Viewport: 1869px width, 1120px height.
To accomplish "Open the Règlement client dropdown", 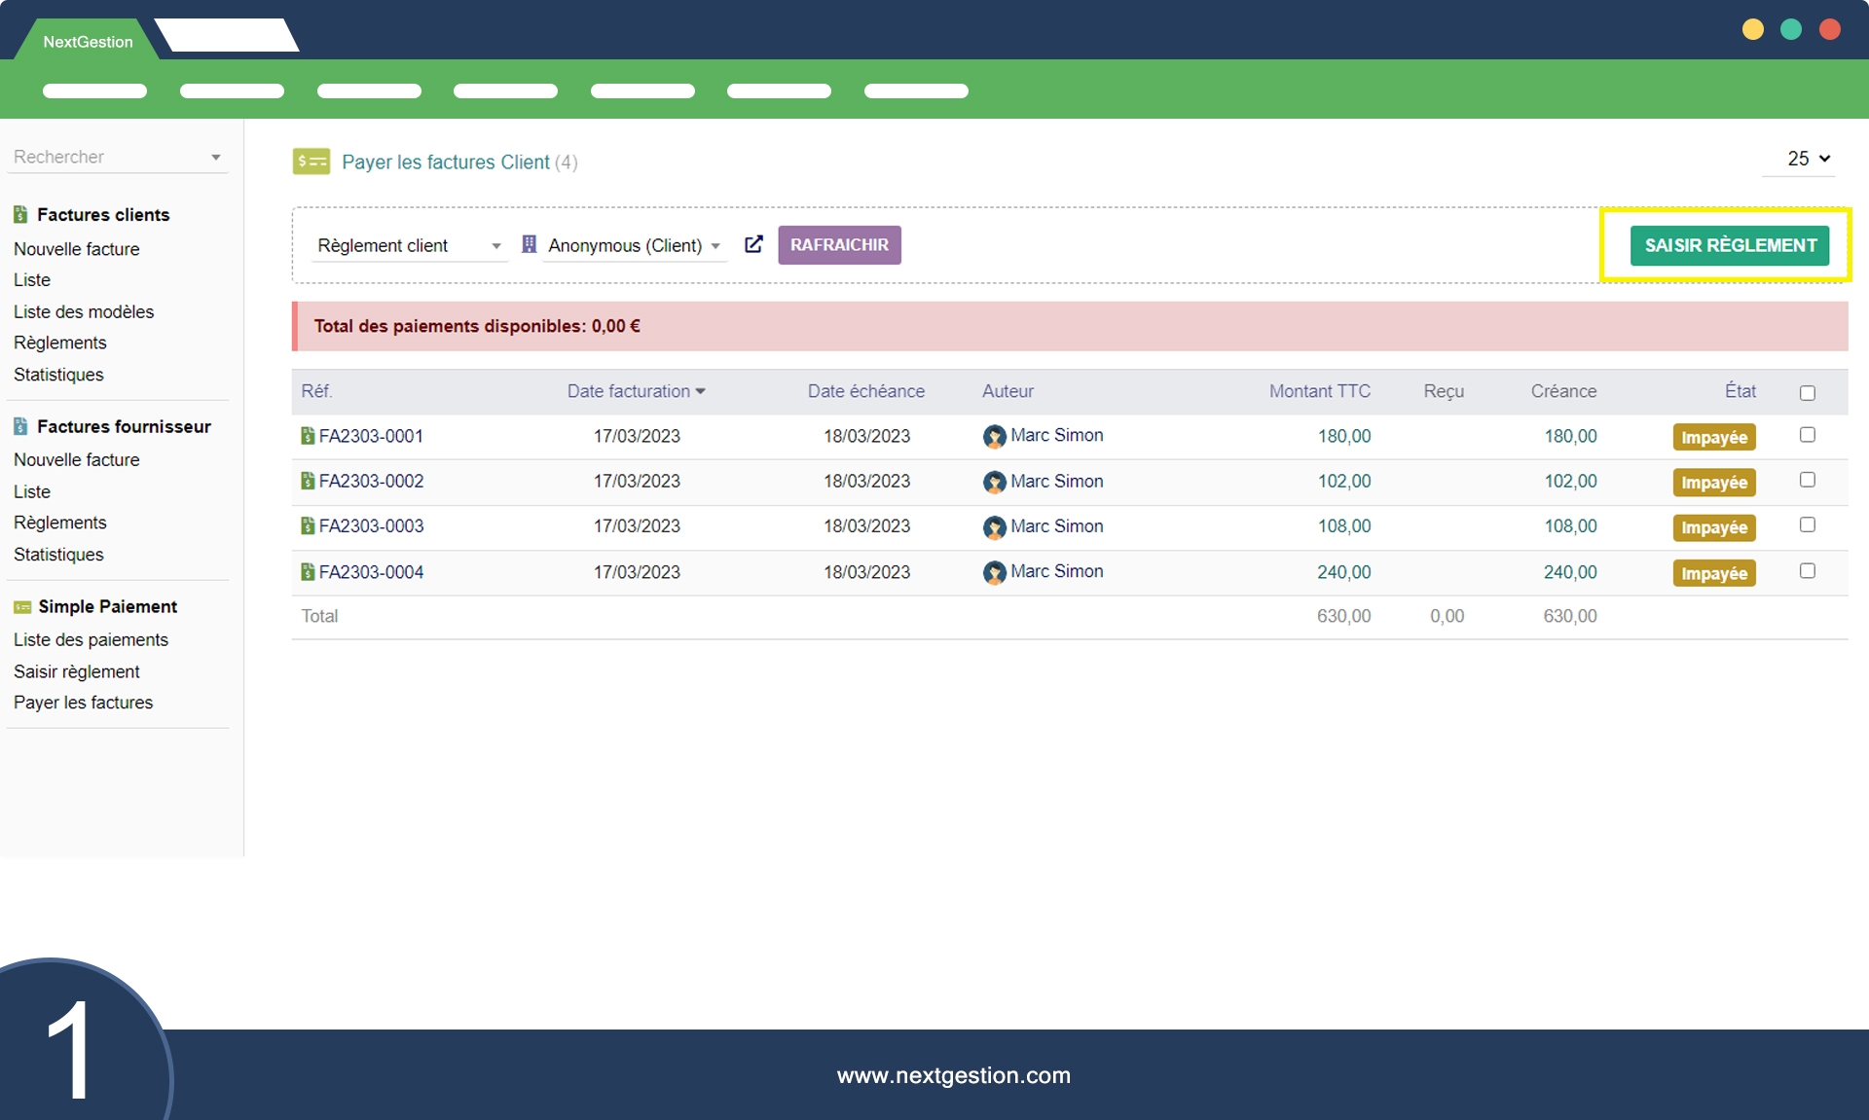I will tap(409, 246).
